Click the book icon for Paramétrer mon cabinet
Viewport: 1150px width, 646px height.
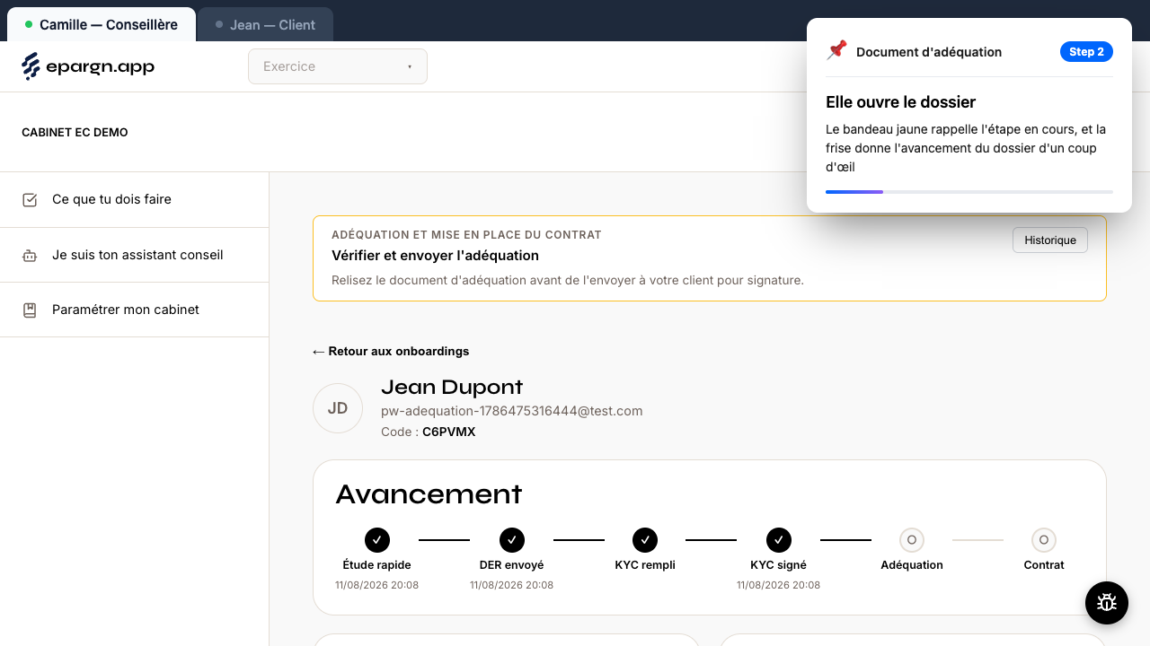pyautogui.click(x=30, y=310)
